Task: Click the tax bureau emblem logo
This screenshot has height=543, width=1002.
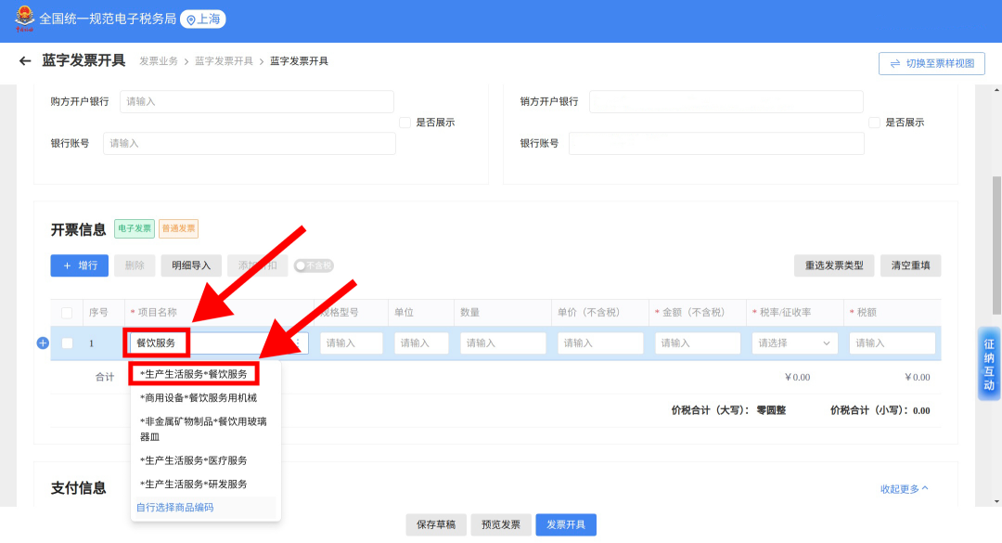Action: click(24, 19)
